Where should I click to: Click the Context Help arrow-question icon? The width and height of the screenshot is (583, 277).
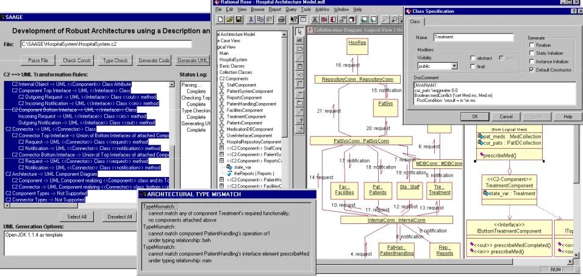tap(294, 20)
